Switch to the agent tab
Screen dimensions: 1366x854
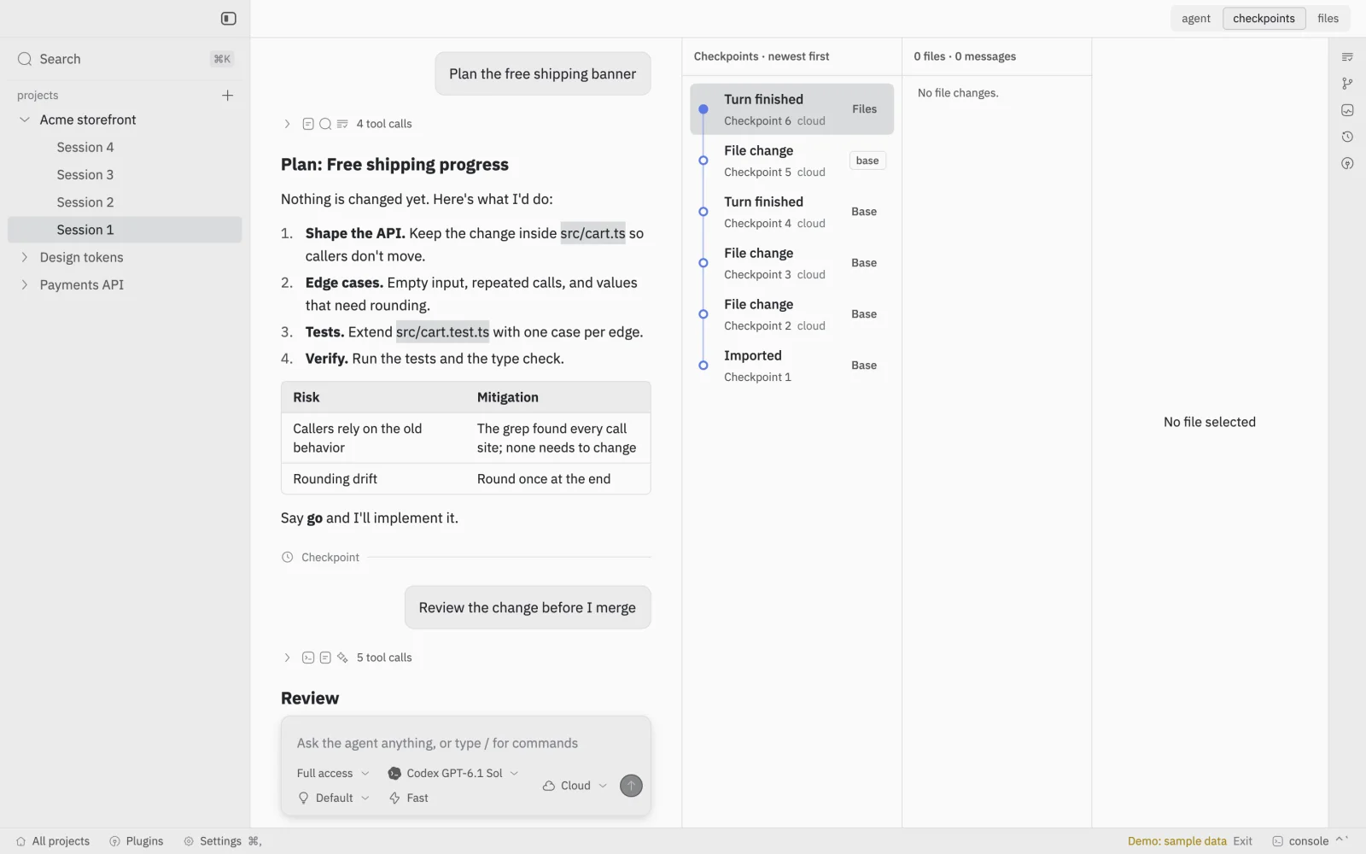pyautogui.click(x=1195, y=18)
